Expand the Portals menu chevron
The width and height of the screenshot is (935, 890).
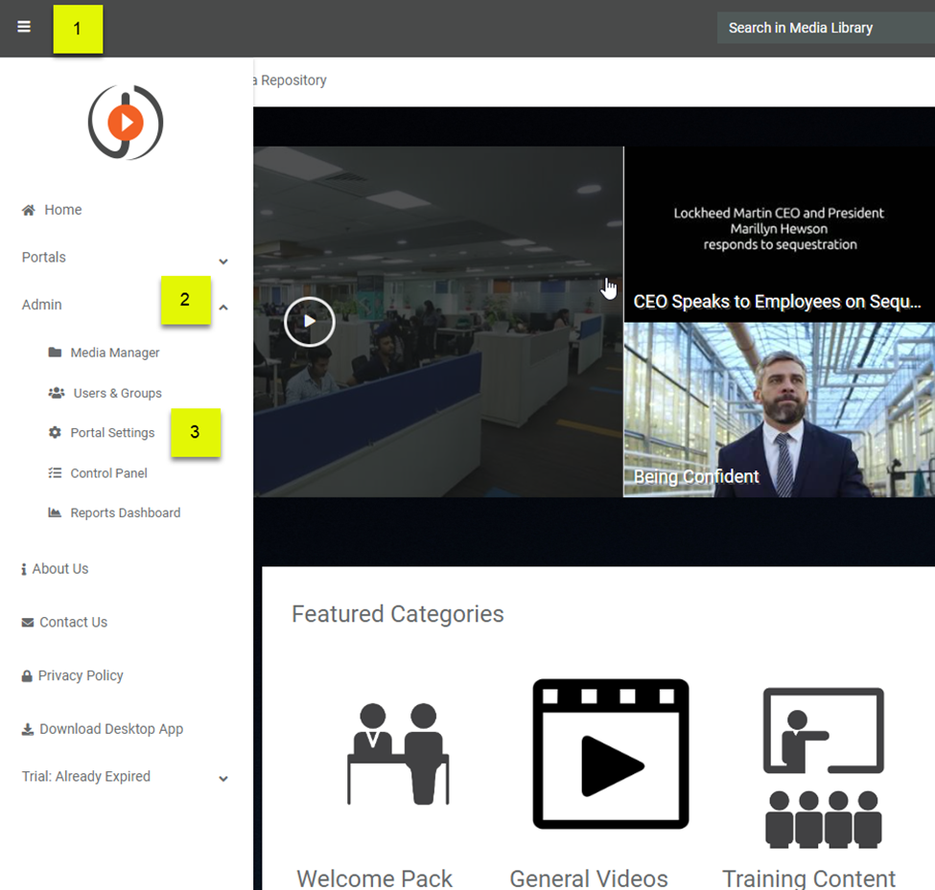tap(223, 261)
